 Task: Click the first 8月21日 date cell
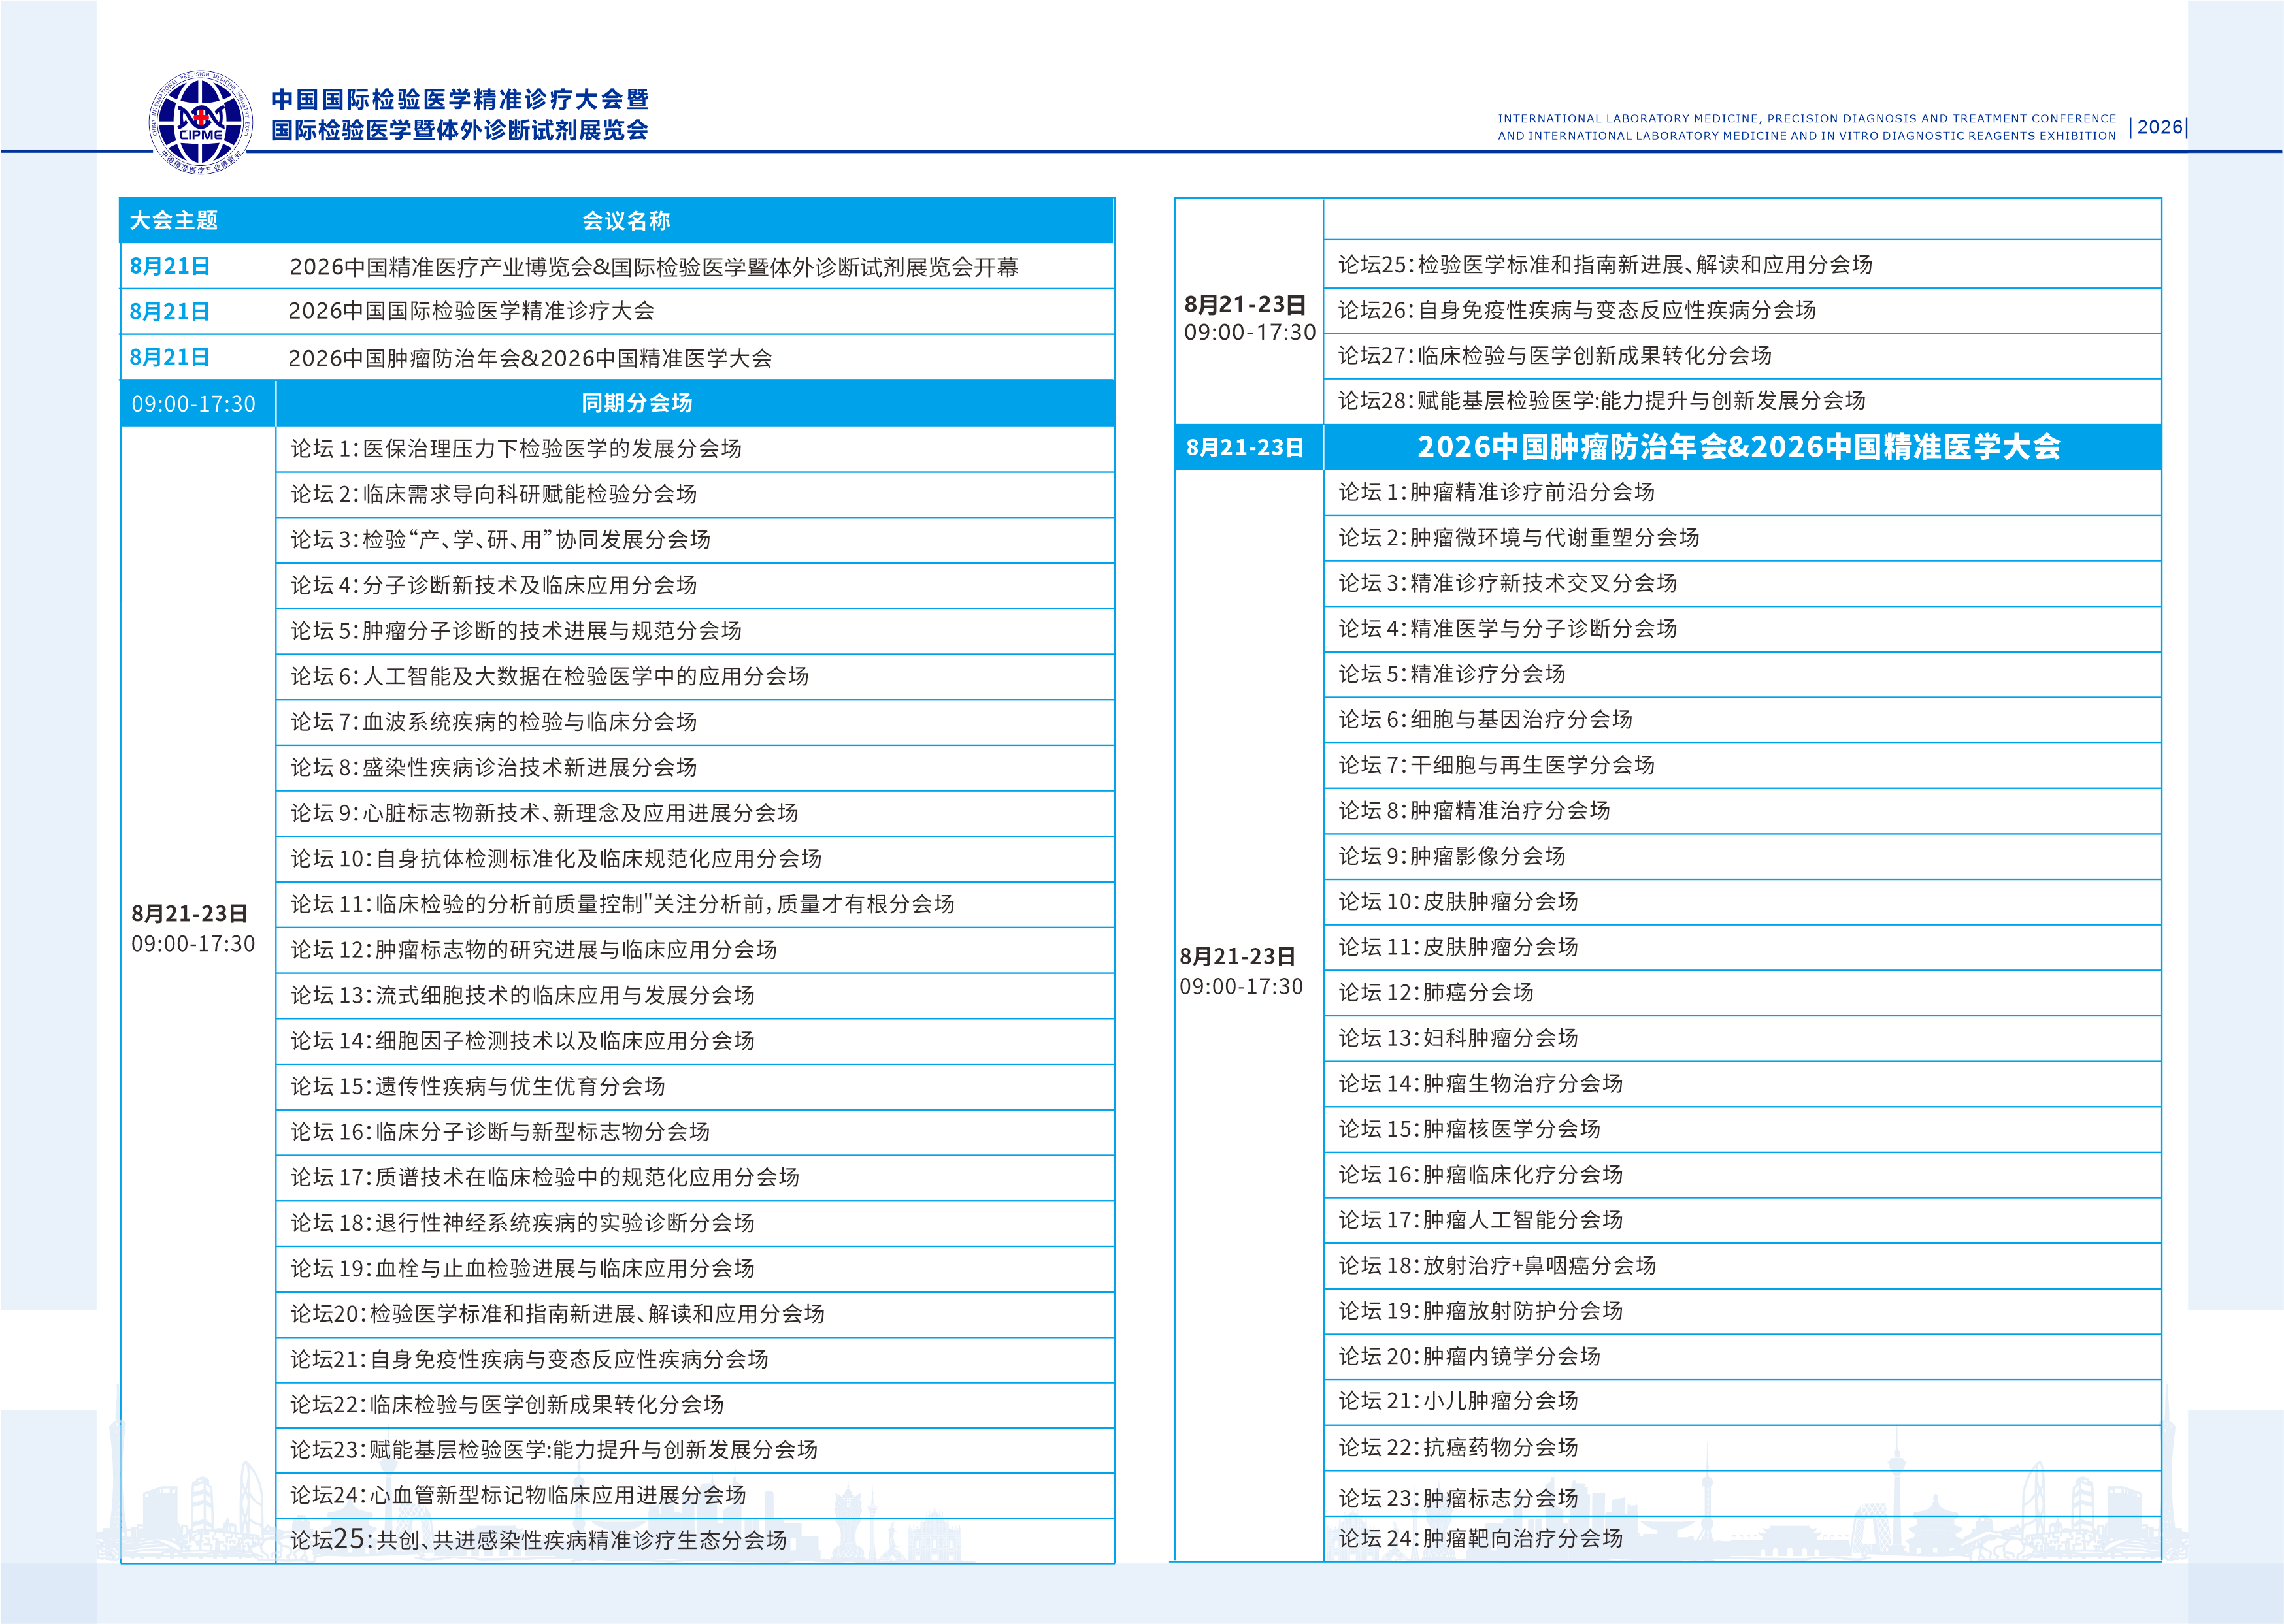click(170, 266)
